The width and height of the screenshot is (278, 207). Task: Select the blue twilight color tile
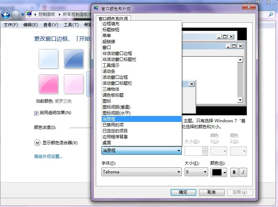pos(74,59)
